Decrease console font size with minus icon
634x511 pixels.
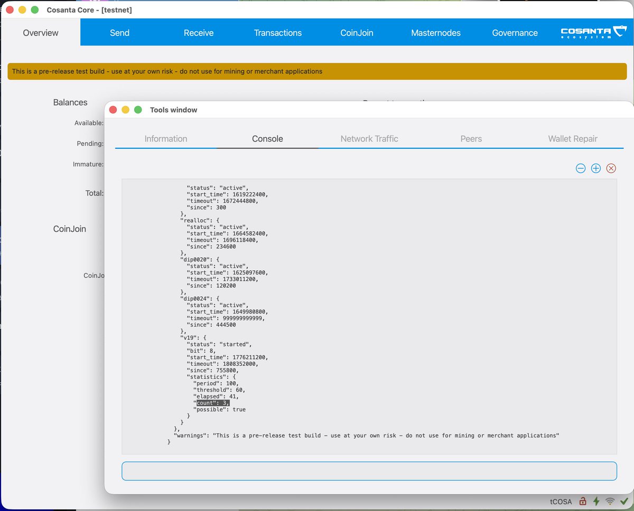coord(581,168)
